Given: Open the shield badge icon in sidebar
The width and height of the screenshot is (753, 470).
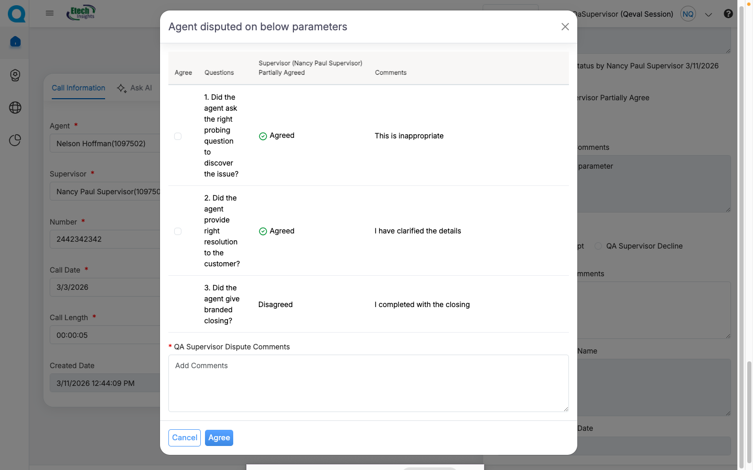Looking at the screenshot, I should pos(15,75).
